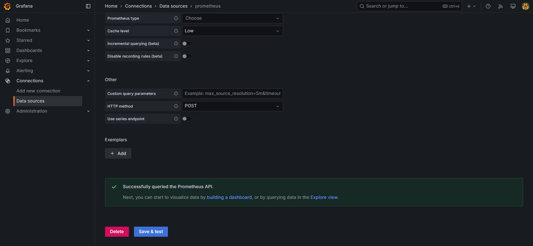
Task: Go to Home in the sidebar
Action: [23, 20]
